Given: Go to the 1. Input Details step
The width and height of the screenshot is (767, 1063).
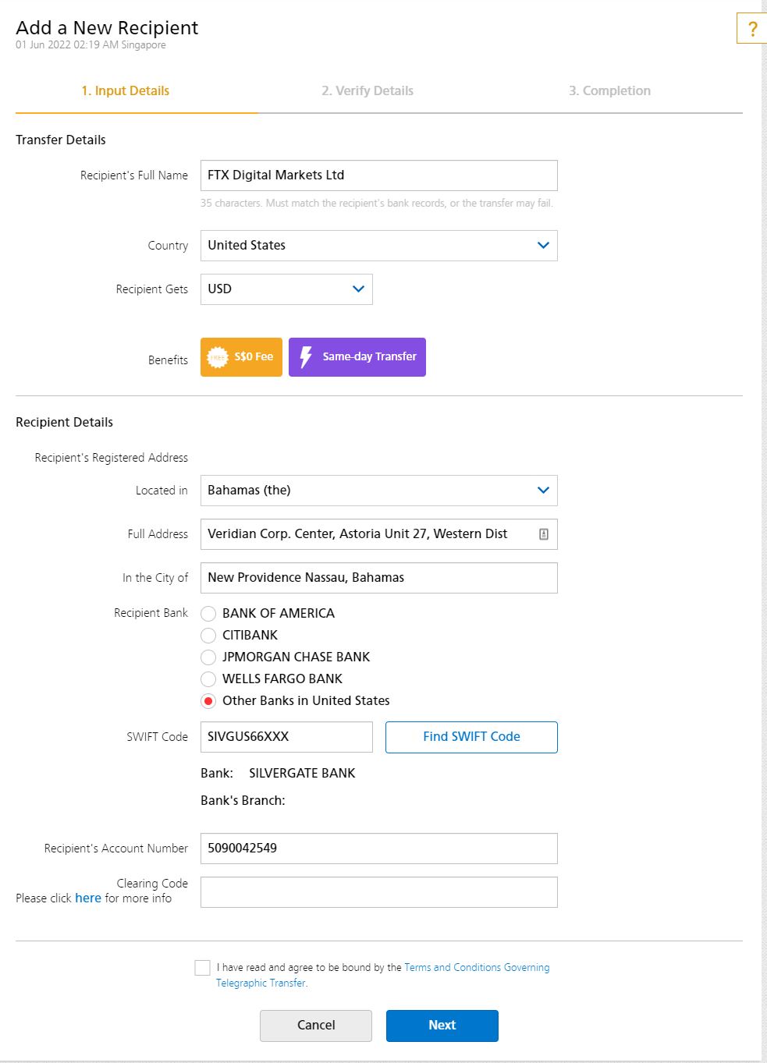Looking at the screenshot, I should pyautogui.click(x=126, y=90).
